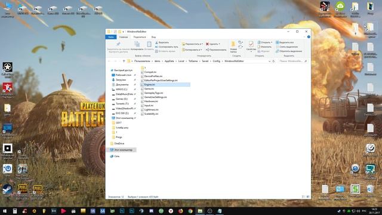Click Изменить (Edit) in the ribbon
The width and height of the screenshot is (382, 215).
[264, 47]
